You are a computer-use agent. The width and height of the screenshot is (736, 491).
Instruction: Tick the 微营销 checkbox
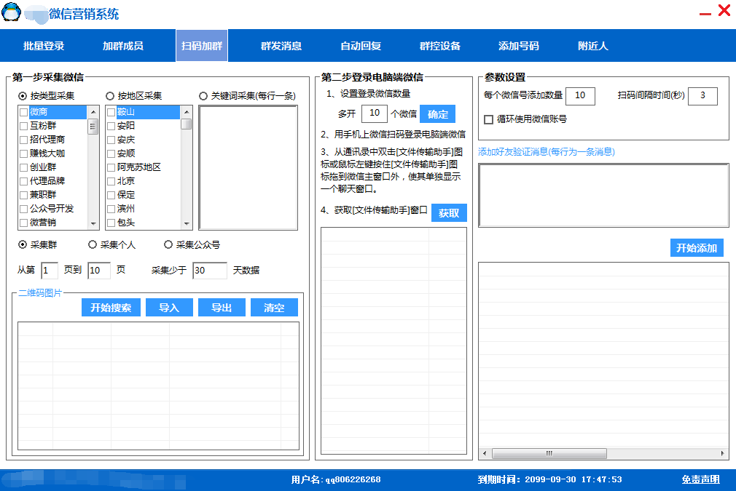[24, 223]
